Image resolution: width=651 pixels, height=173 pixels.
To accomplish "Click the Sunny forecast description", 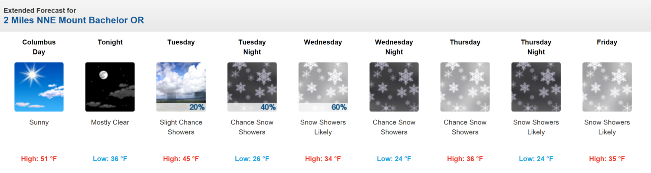I will [x=39, y=122].
